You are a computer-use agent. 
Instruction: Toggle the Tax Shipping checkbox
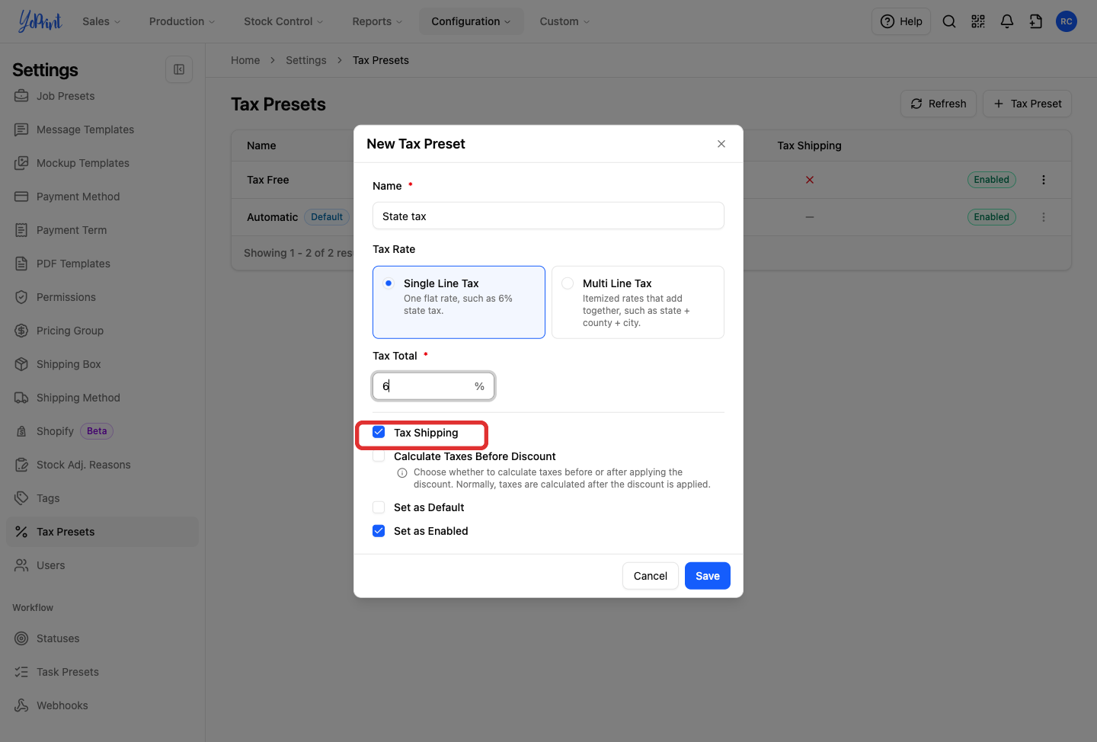[379, 432]
